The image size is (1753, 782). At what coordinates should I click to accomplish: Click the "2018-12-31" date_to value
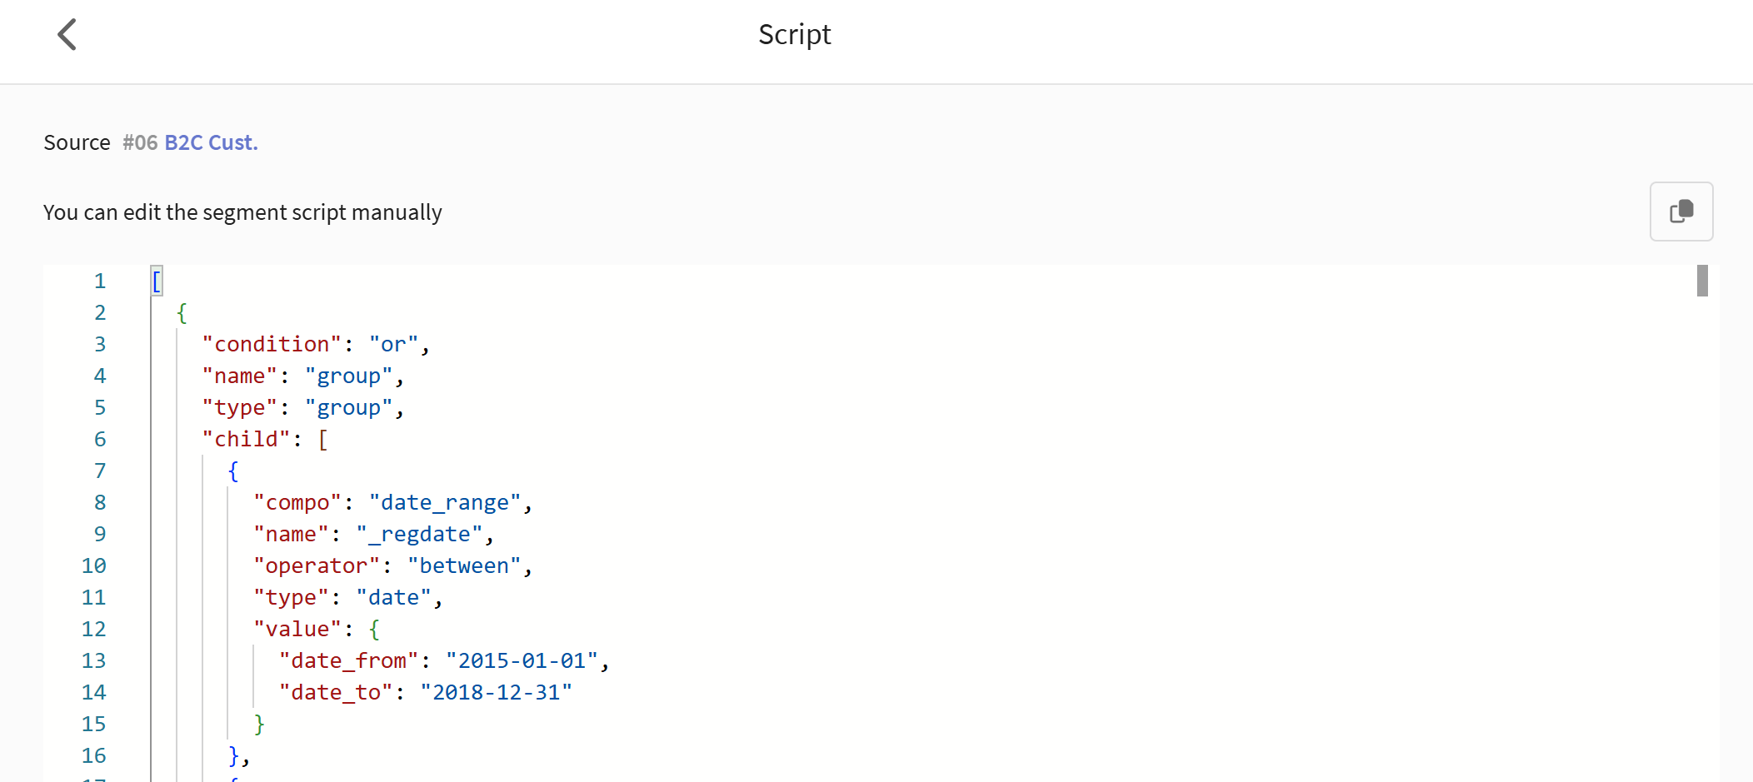496,692
